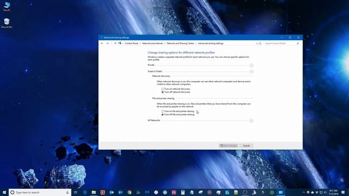Screen dimensions: 349x196
Task: Click the active Control Panel taskbar icon
Action: (x=281, y=192)
